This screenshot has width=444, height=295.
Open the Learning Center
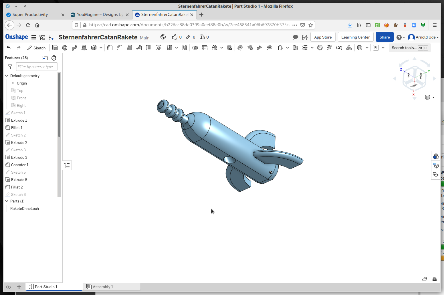(x=355, y=37)
